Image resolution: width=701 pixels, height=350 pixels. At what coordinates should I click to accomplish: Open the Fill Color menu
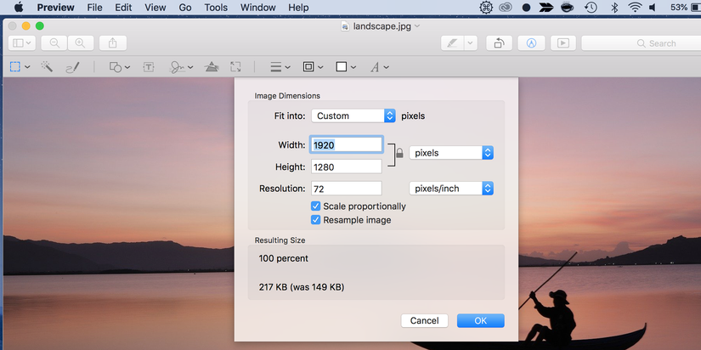(346, 67)
